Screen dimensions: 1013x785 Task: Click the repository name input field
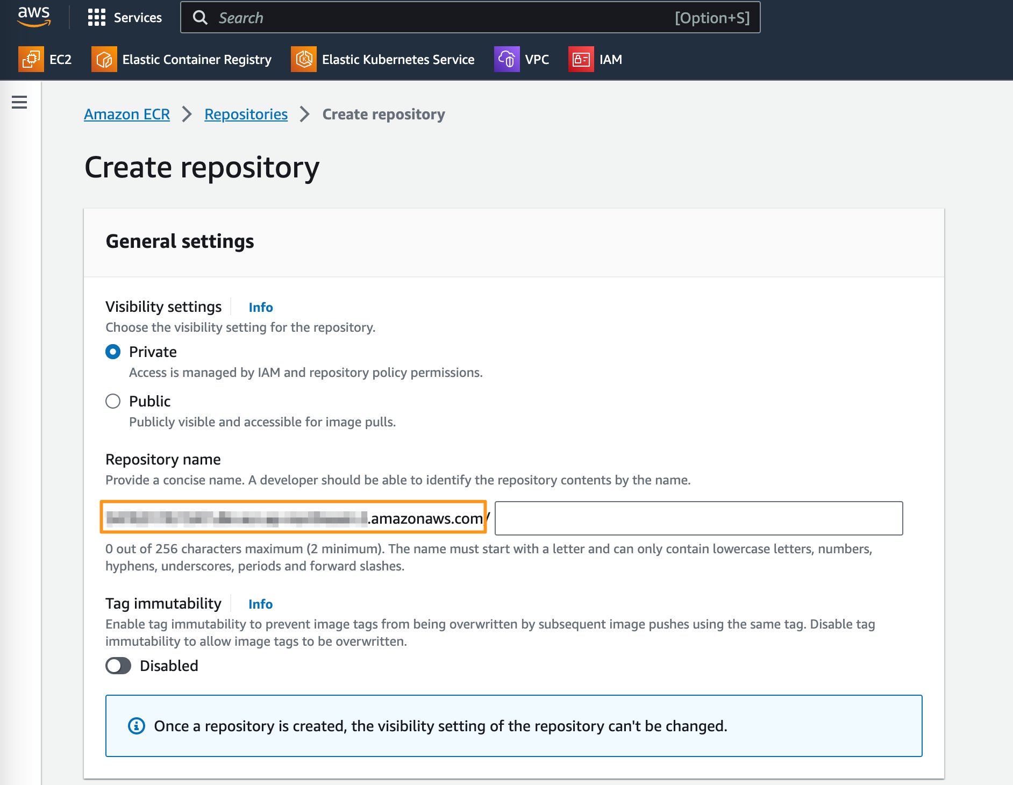tap(698, 518)
